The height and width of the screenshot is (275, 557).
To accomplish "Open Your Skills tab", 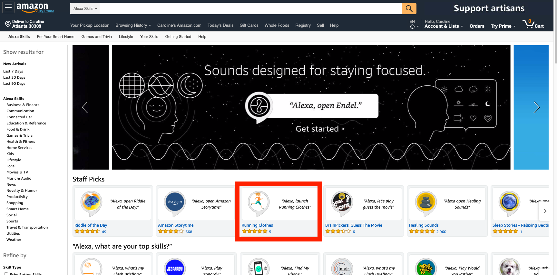I will [149, 37].
